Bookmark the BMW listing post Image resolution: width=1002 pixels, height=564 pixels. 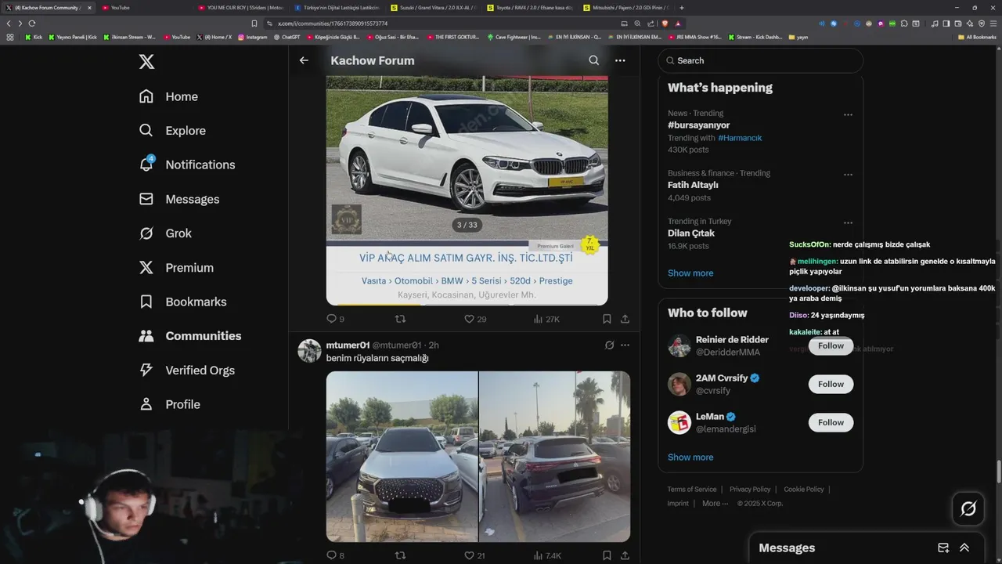coord(607,319)
